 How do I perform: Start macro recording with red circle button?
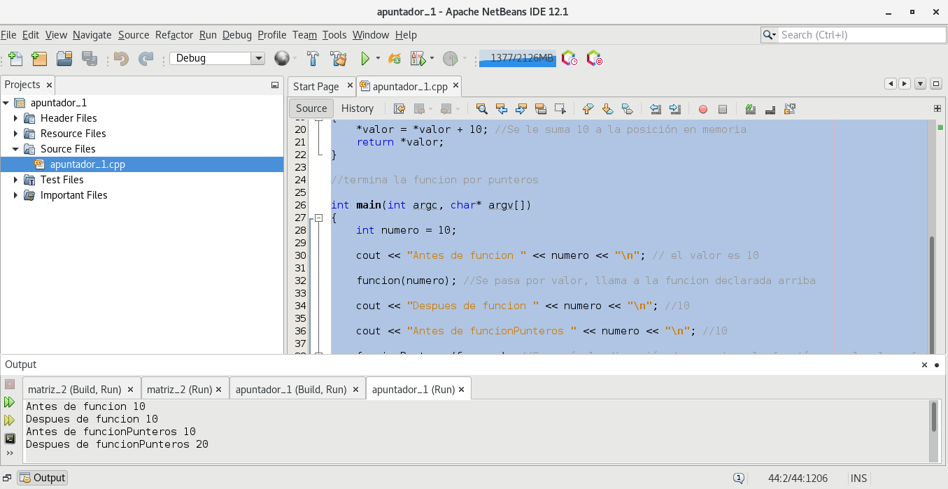tap(703, 109)
